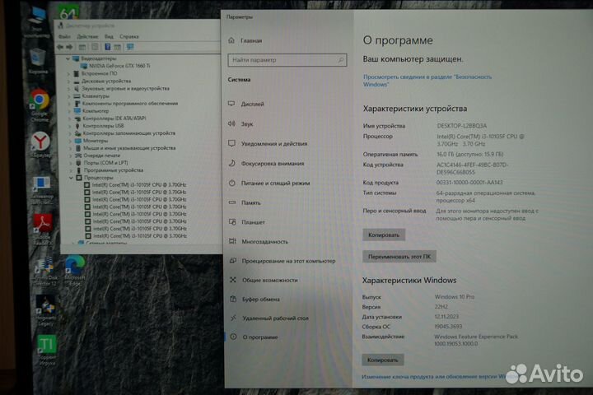Click the Найти параметр search field
This screenshot has width=593, height=395.
tap(287, 60)
